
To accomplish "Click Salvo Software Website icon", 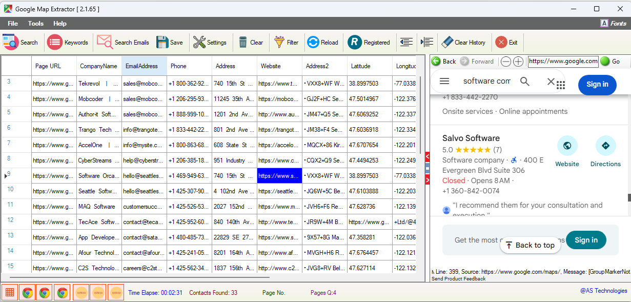I will click(x=567, y=146).
